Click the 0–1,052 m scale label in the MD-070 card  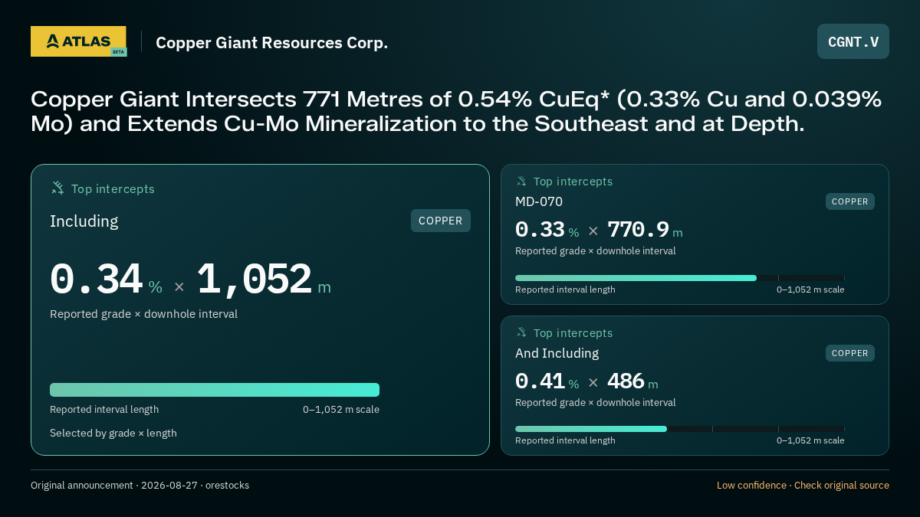coord(810,290)
